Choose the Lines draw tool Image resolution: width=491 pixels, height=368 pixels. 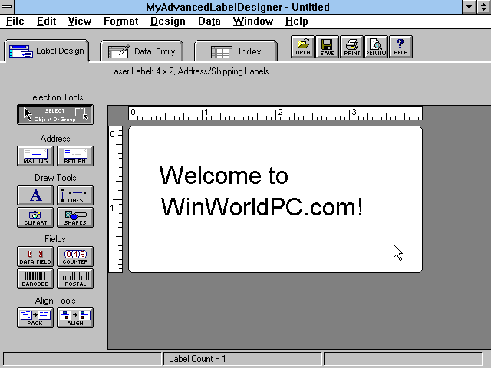click(75, 195)
